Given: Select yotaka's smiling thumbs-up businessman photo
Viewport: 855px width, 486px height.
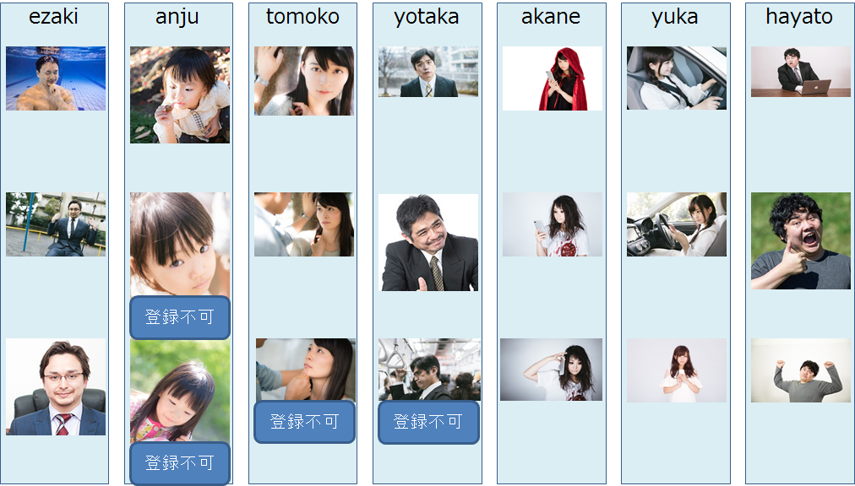Looking at the screenshot, I should point(428,242).
